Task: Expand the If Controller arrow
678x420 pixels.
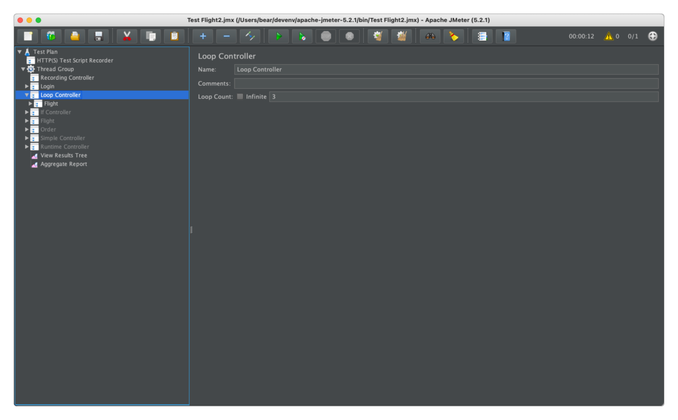Action: tap(27, 112)
